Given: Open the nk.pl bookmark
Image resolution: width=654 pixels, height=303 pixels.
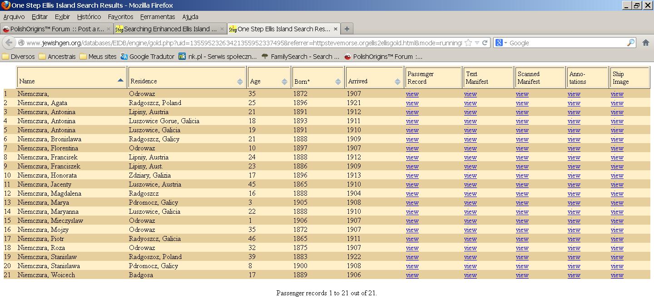Looking at the screenshot, I should click(x=218, y=57).
